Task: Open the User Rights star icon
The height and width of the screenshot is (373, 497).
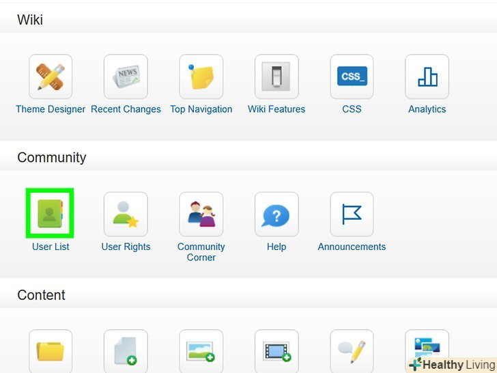Action: [126, 214]
